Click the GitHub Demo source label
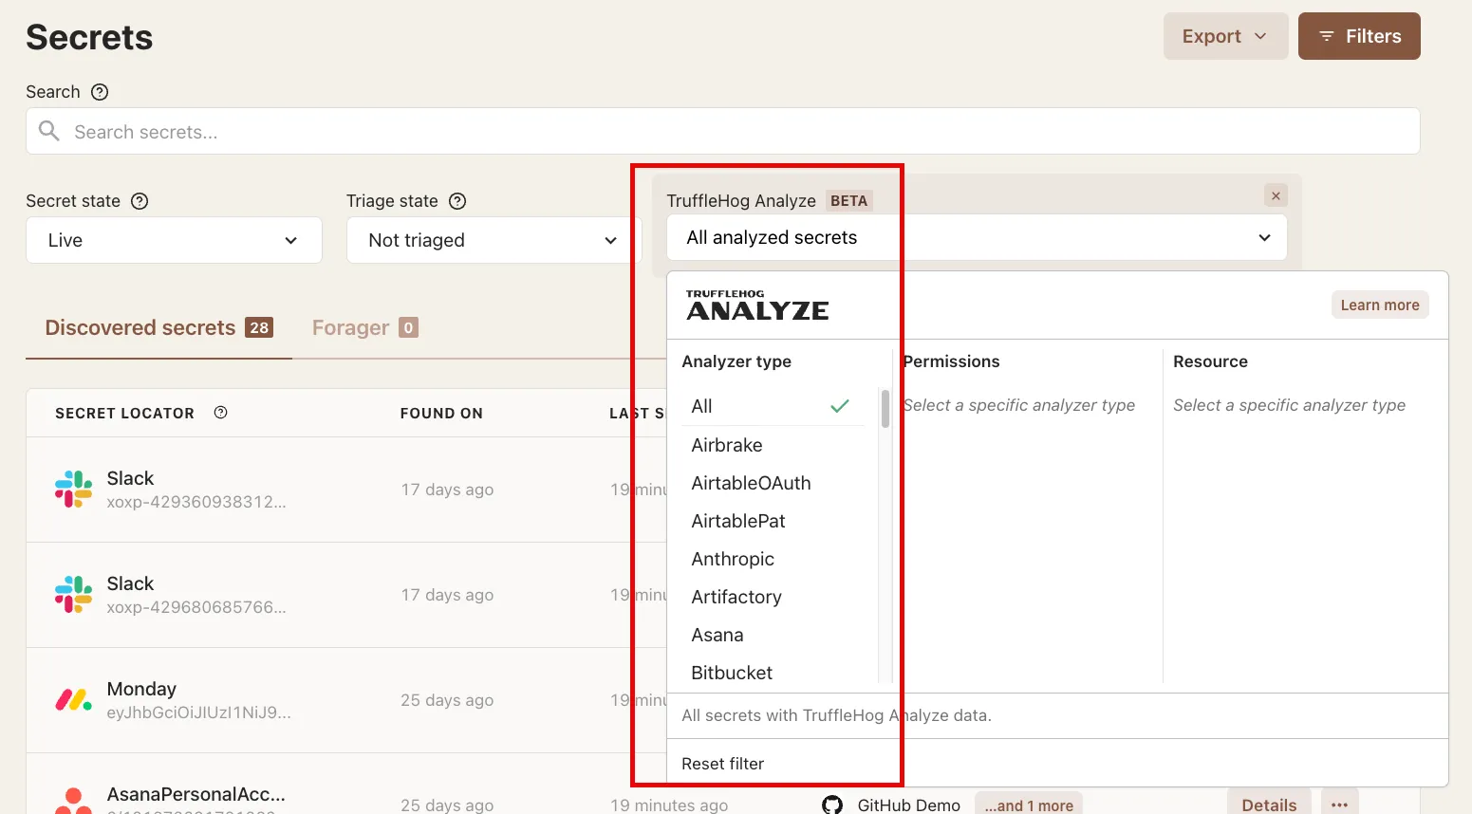Screen dimensions: 1472x814 [x=909, y=805]
